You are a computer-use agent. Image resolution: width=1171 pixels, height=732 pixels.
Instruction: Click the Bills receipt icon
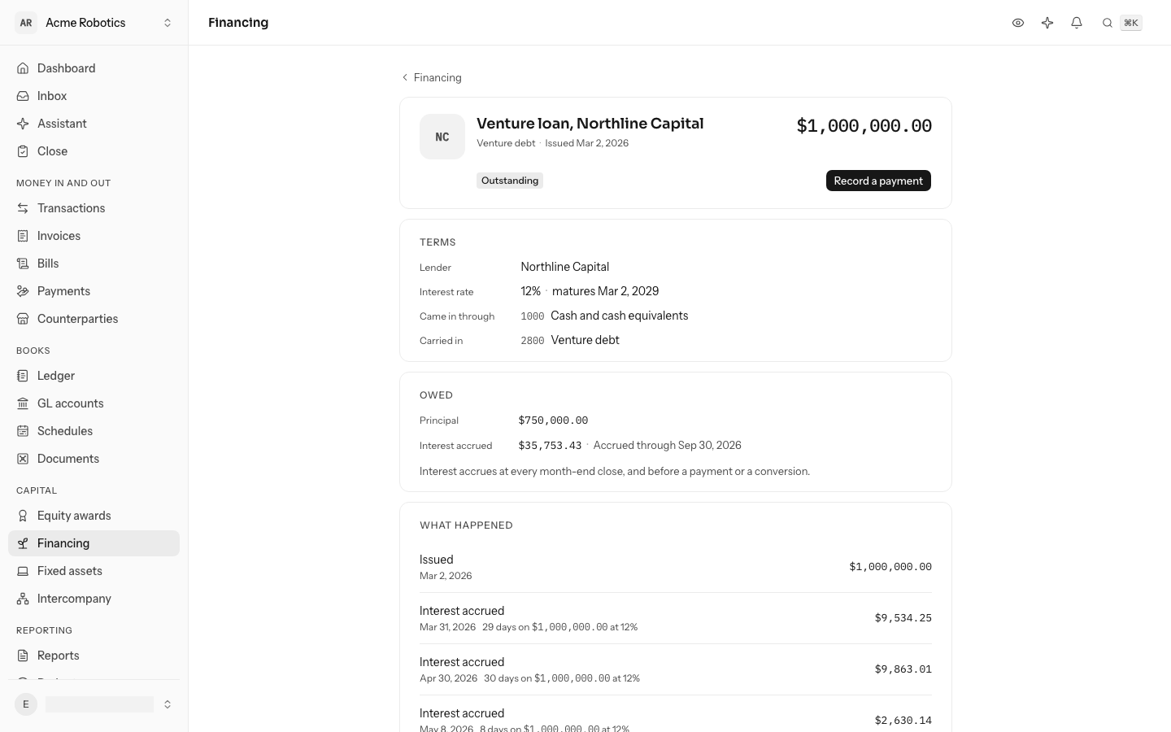(23, 264)
